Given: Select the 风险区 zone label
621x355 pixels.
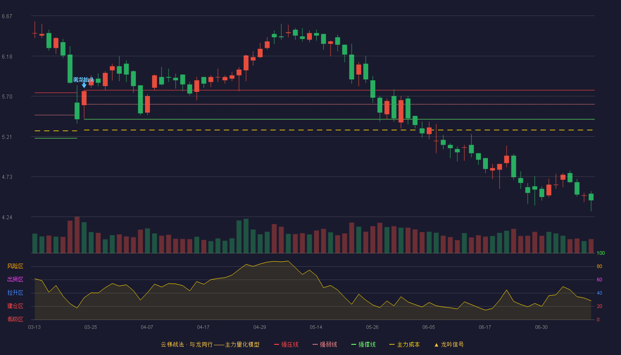Looking at the screenshot, I should [x=15, y=266].
